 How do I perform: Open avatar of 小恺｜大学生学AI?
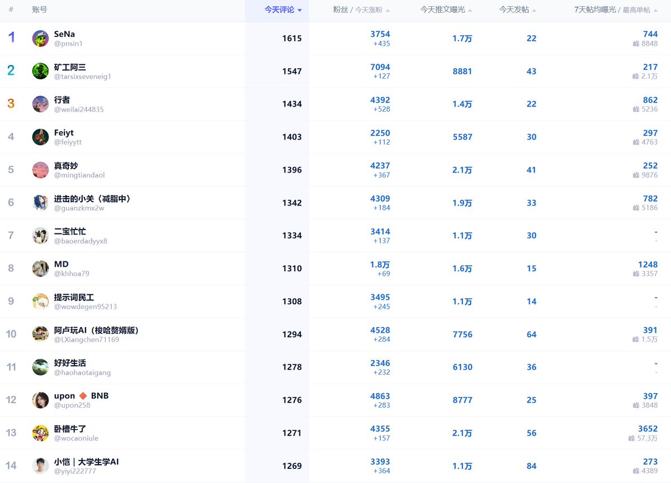[40, 466]
